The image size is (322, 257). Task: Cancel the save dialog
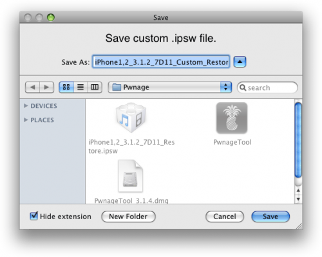pyautogui.click(x=225, y=217)
